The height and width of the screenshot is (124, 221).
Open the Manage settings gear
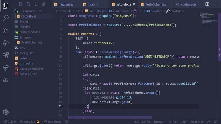tap(6, 112)
